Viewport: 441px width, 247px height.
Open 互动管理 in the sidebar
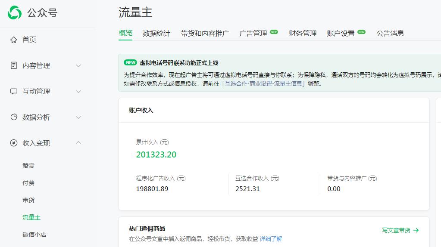point(36,91)
